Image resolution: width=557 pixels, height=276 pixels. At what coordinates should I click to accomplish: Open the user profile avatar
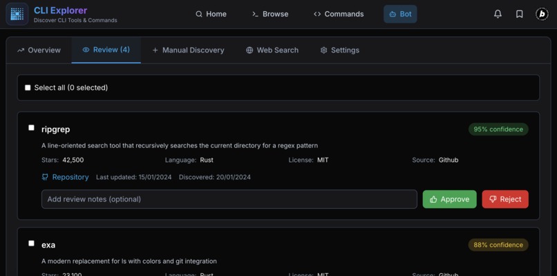(542, 14)
